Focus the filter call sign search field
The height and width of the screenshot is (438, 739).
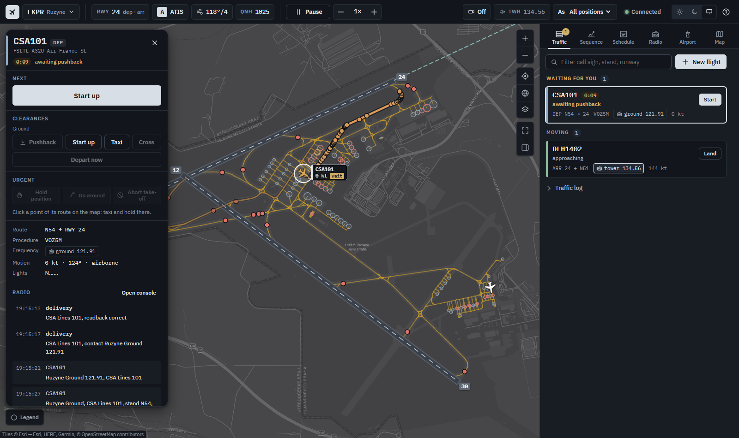point(608,62)
